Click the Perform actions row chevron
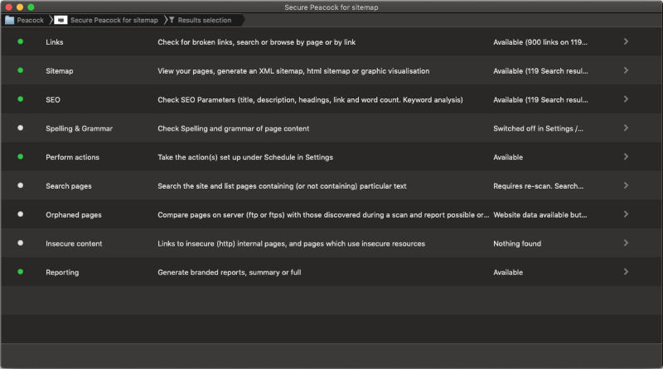Viewport: 663px width, 369px height. coord(626,156)
